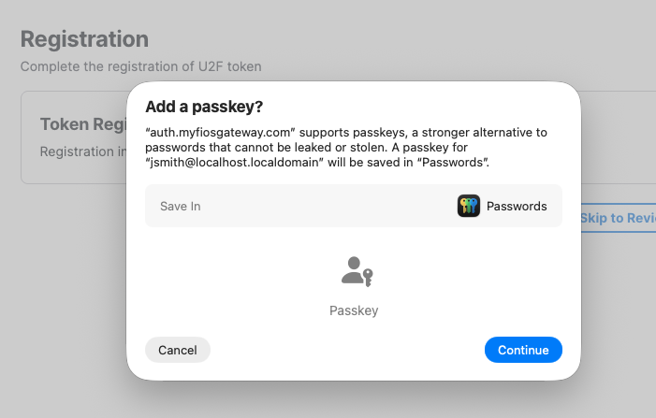Screen dimensions: 656x418
Task: Click the Passkey label under the icon
Action: click(354, 310)
